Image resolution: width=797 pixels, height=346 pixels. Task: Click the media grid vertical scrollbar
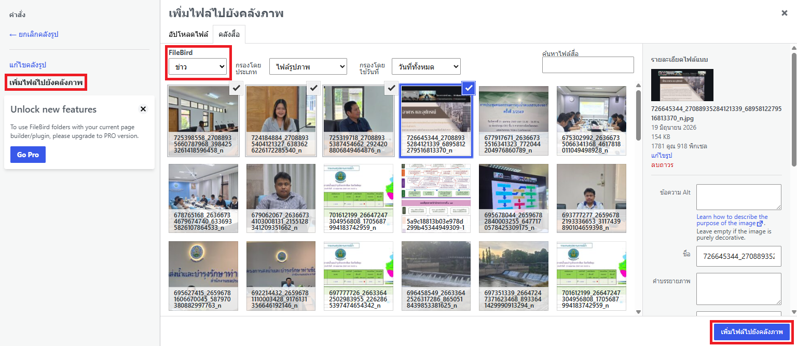tap(638, 115)
